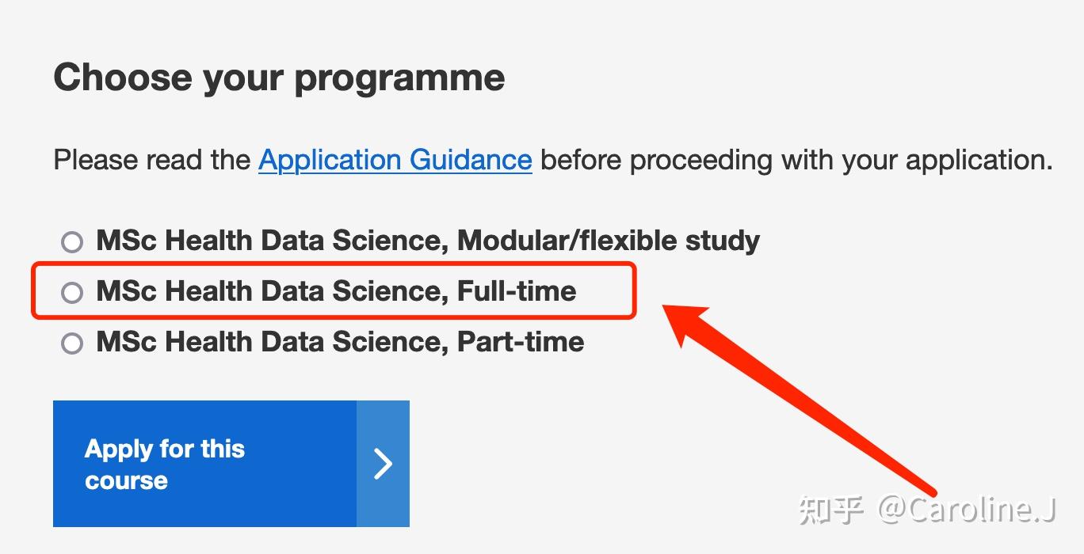Click the 'Full-time' words in the highlighted option
1084x554 pixels.
coord(517,291)
